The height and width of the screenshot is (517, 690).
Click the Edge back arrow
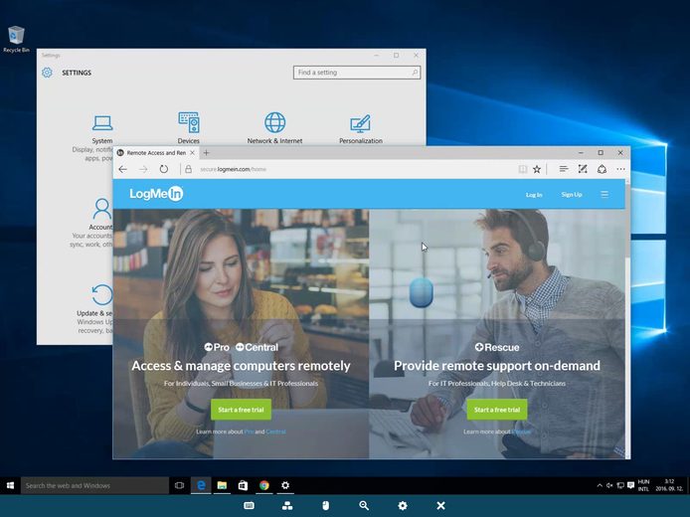(122, 169)
